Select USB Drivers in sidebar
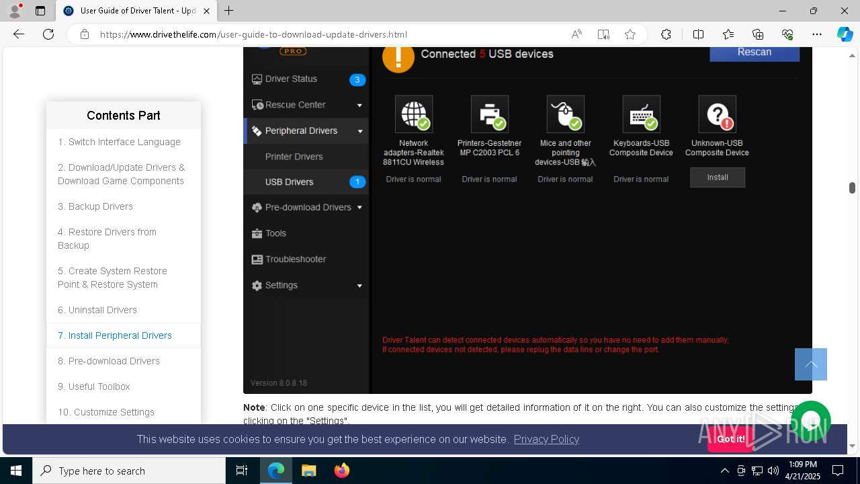 coord(306,182)
